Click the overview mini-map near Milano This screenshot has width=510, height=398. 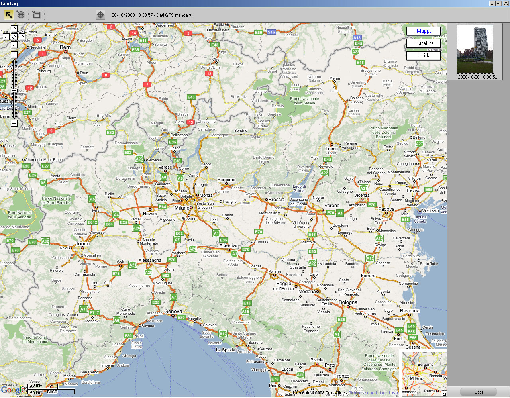417,378
